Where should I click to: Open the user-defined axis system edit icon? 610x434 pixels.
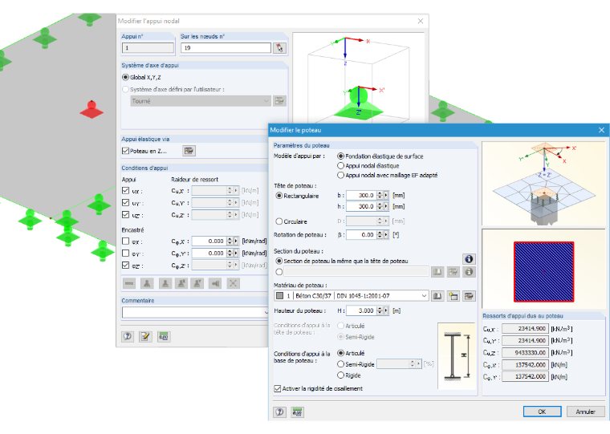click(x=279, y=101)
